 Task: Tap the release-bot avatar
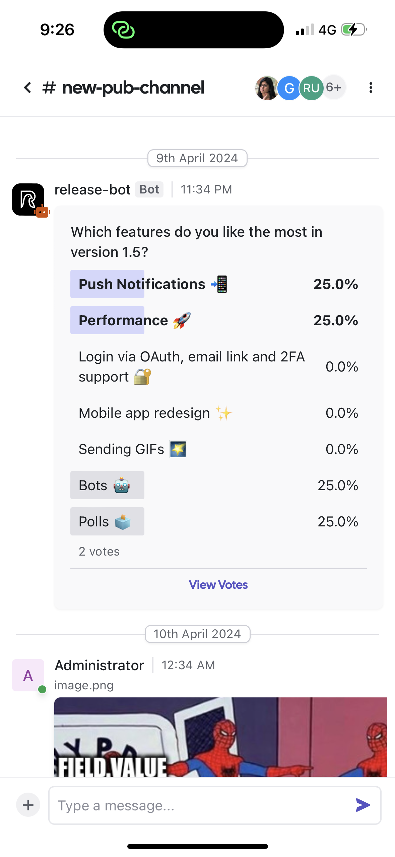(28, 199)
